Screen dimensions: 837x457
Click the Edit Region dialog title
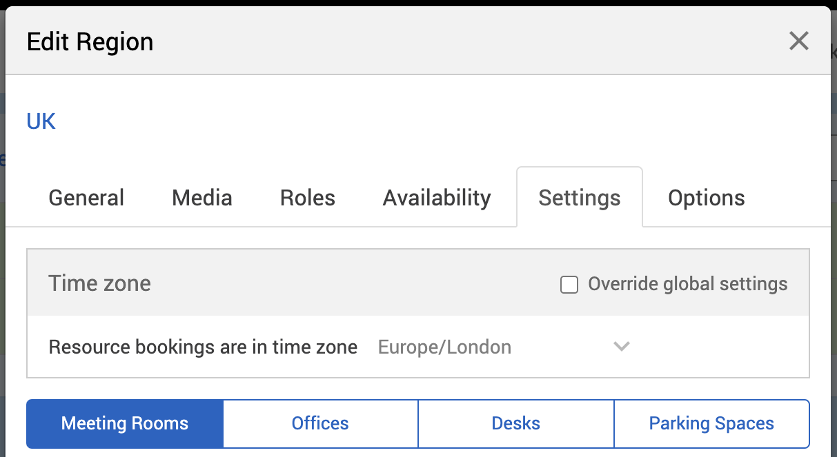click(90, 42)
